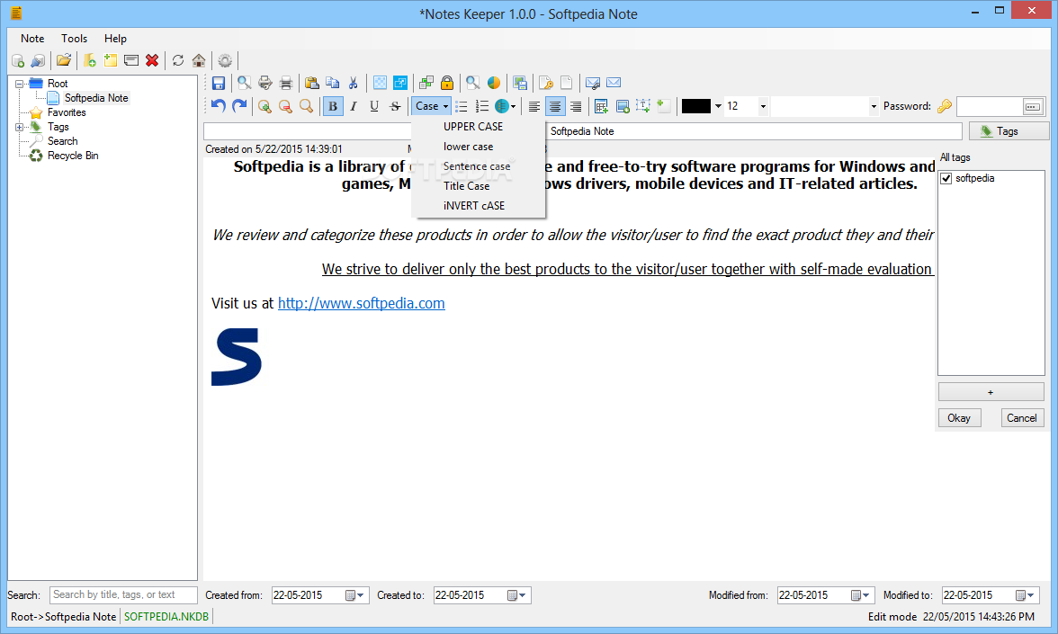The width and height of the screenshot is (1058, 634).
Task: Align text left
Action: [534, 106]
